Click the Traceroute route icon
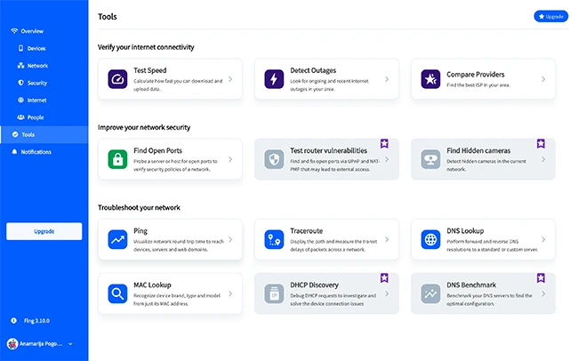The width and height of the screenshot is (578, 361). click(x=274, y=239)
